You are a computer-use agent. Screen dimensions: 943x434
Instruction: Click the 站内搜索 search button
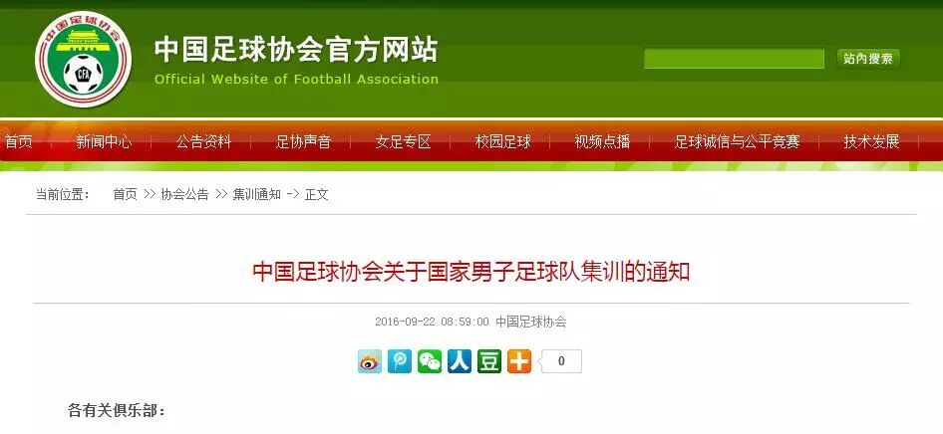click(868, 59)
